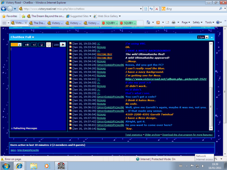
Task: Open Internet Explorer from the taskbar
Action: [19, 165]
